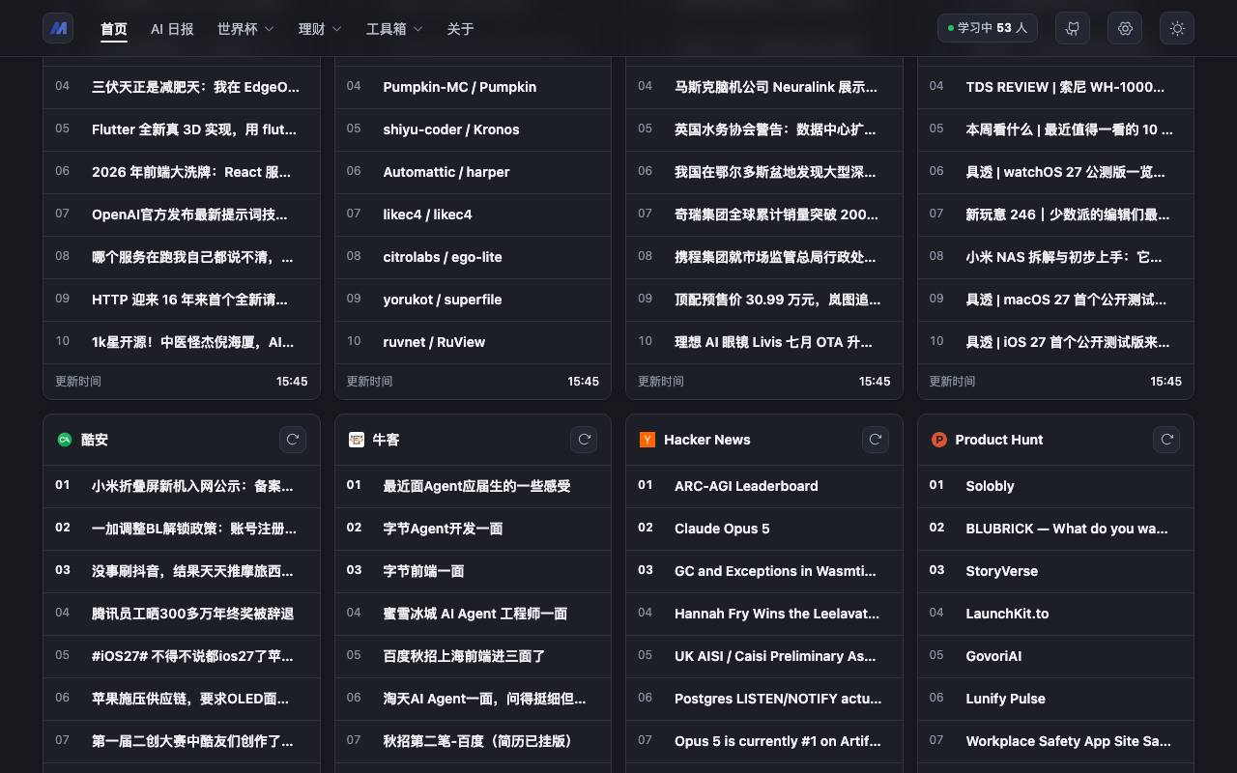Open the GitHub repository icon button
Viewport: 1237px width, 773px height.
click(1073, 28)
